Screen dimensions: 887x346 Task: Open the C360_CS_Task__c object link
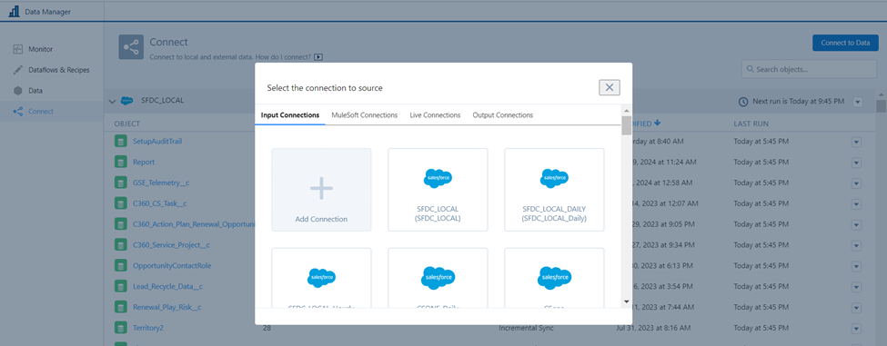(x=159, y=203)
